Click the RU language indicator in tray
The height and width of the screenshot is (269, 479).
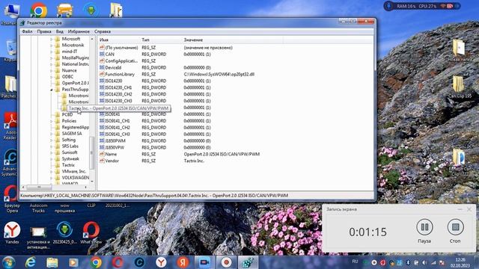coord(355,262)
